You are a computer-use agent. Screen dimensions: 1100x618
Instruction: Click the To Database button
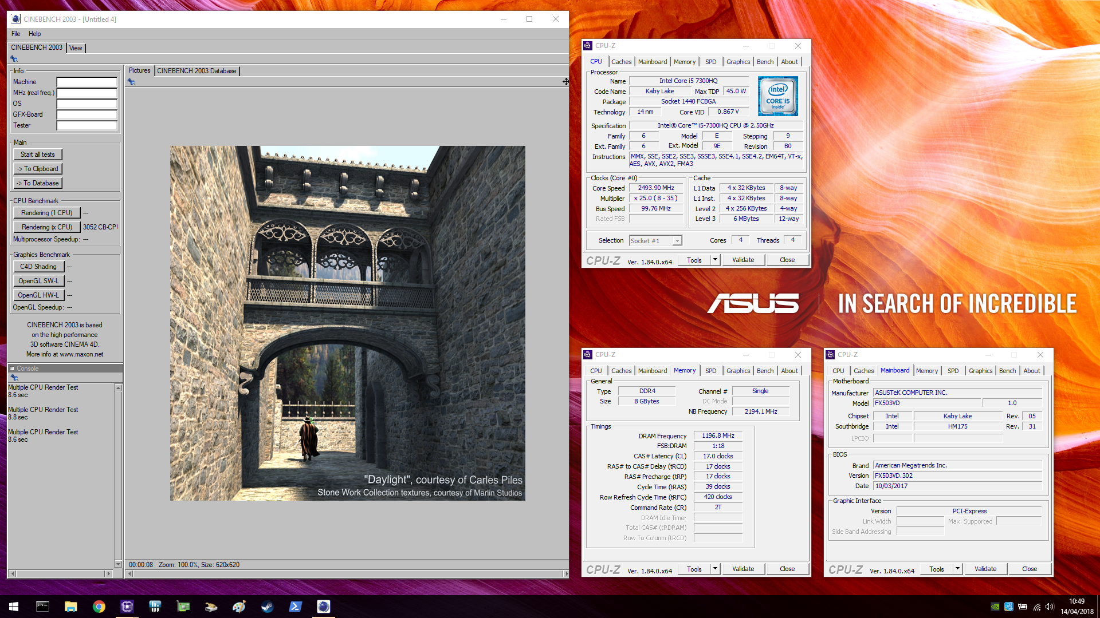(x=38, y=183)
